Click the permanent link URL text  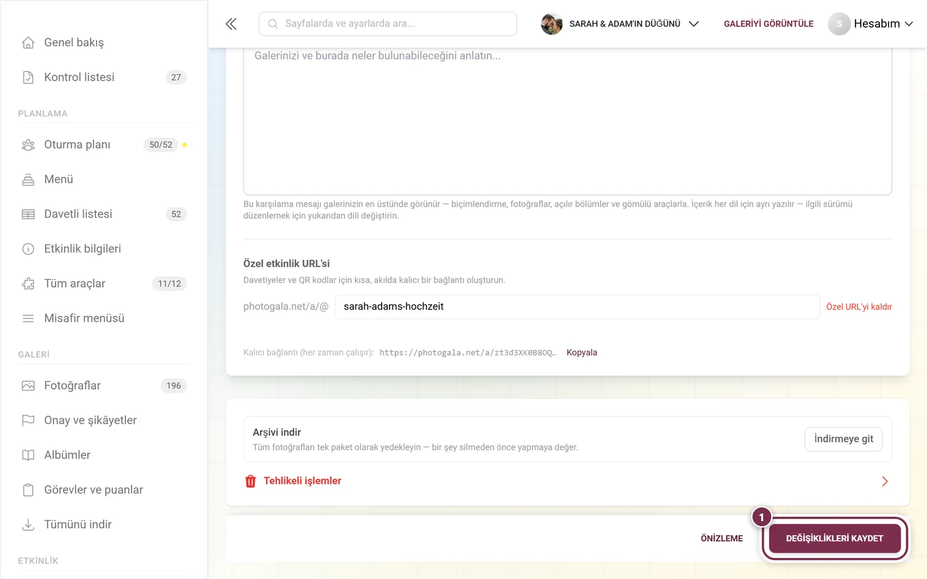pyautogui.click(x=468, y=353)
